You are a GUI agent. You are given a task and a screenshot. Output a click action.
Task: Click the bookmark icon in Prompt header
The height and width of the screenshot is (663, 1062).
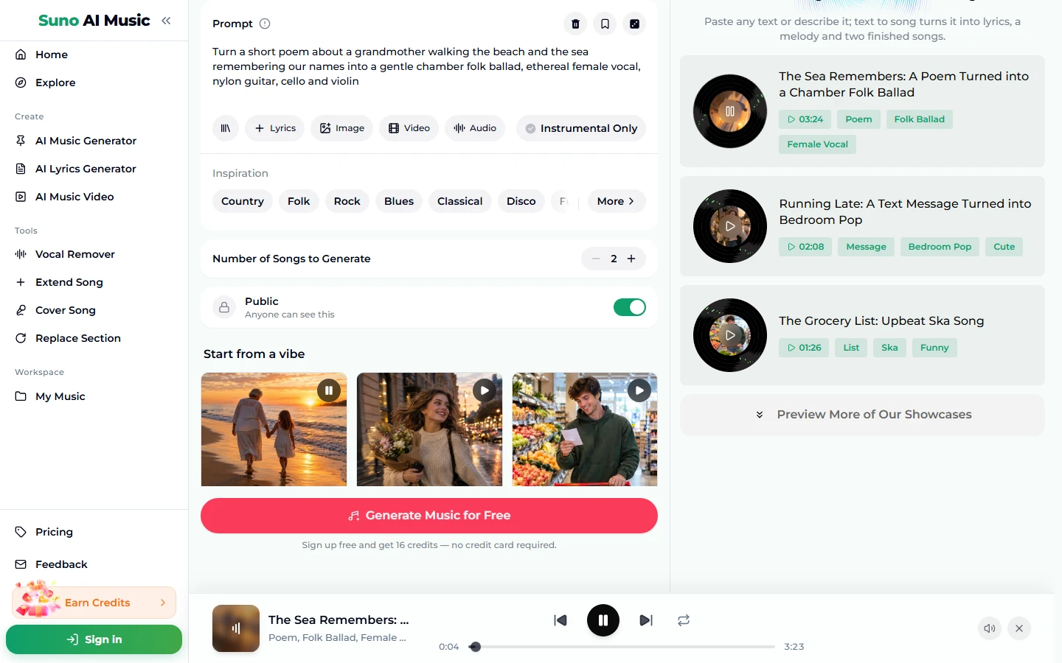pyautogui.click(x=605, y=24)
